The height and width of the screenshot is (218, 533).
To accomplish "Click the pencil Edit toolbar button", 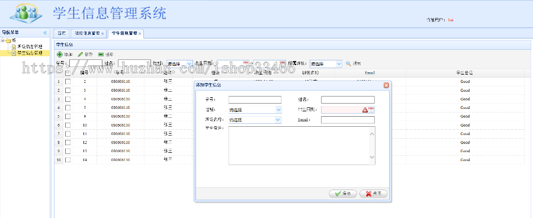I will (x=85, y=54).
